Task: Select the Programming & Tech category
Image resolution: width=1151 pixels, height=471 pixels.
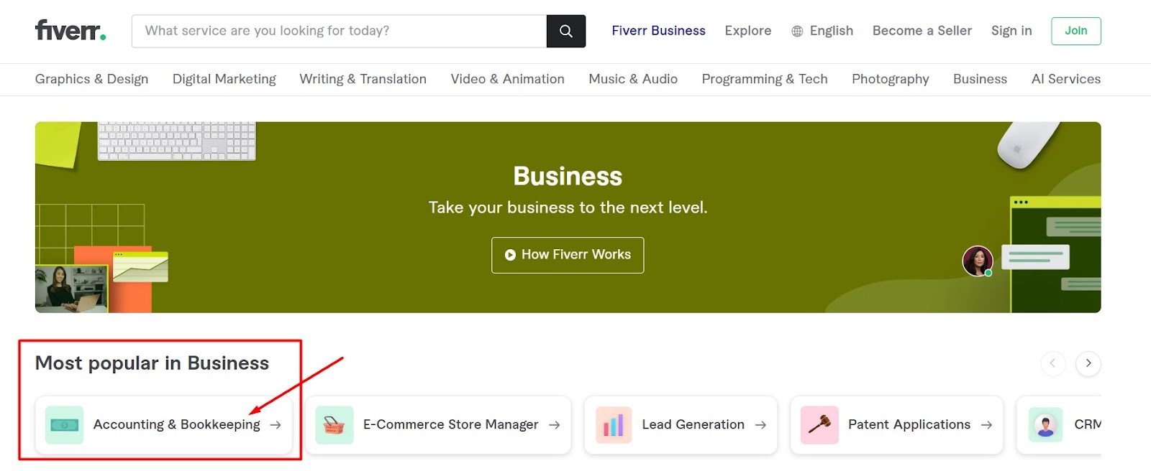Action: (764, 79)
